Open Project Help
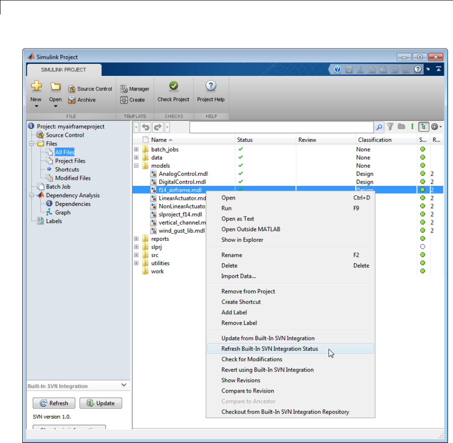Image resolution: width=453 pixels, height=443 pixels. coord(211,92)
